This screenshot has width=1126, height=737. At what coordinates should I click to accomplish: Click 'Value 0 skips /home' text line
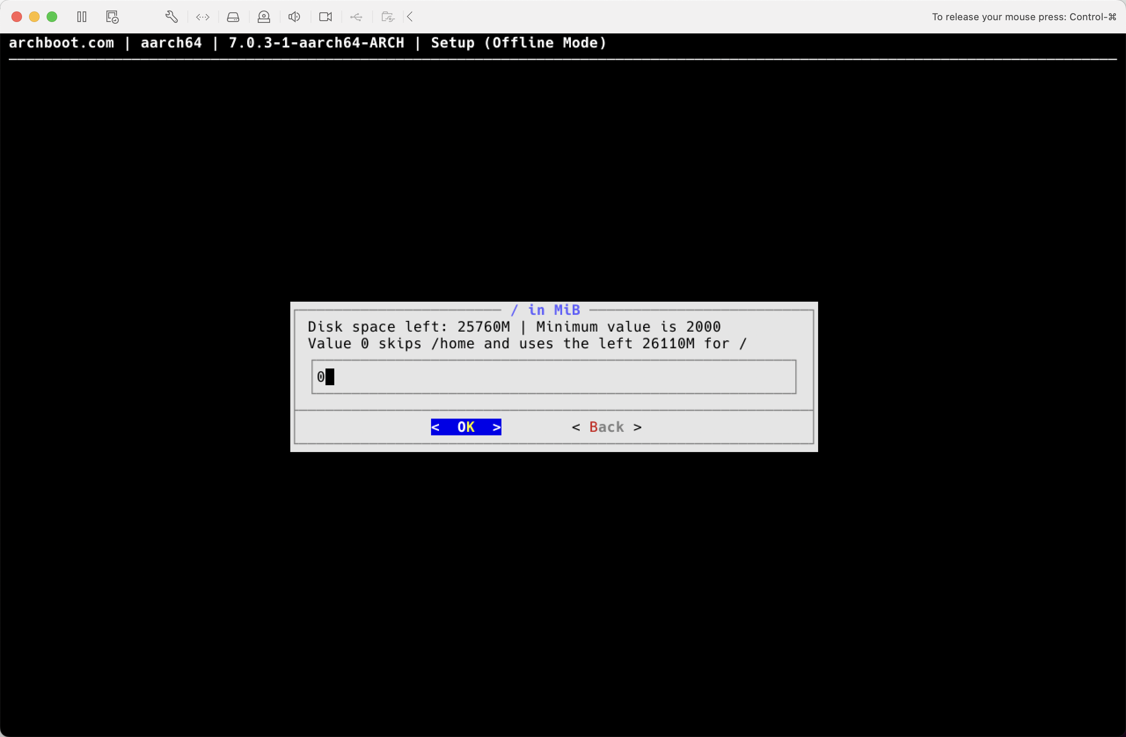(527, 343)
